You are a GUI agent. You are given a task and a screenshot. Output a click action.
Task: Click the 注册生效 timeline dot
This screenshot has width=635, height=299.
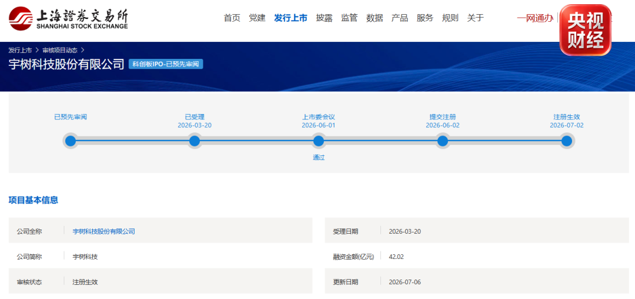click(567, 141)
